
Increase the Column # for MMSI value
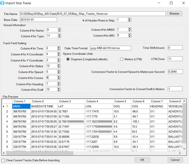click(x=130, y=29)
